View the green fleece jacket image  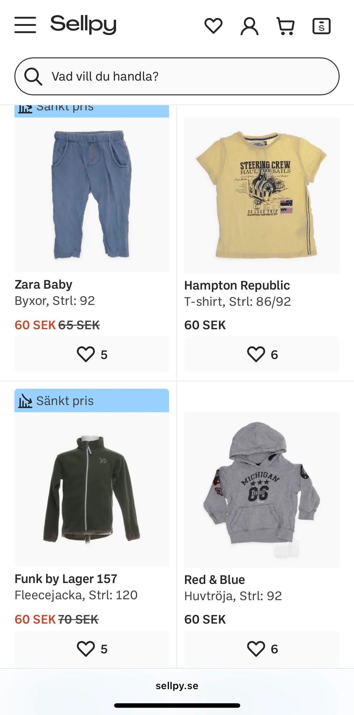[x=91, y=489]
